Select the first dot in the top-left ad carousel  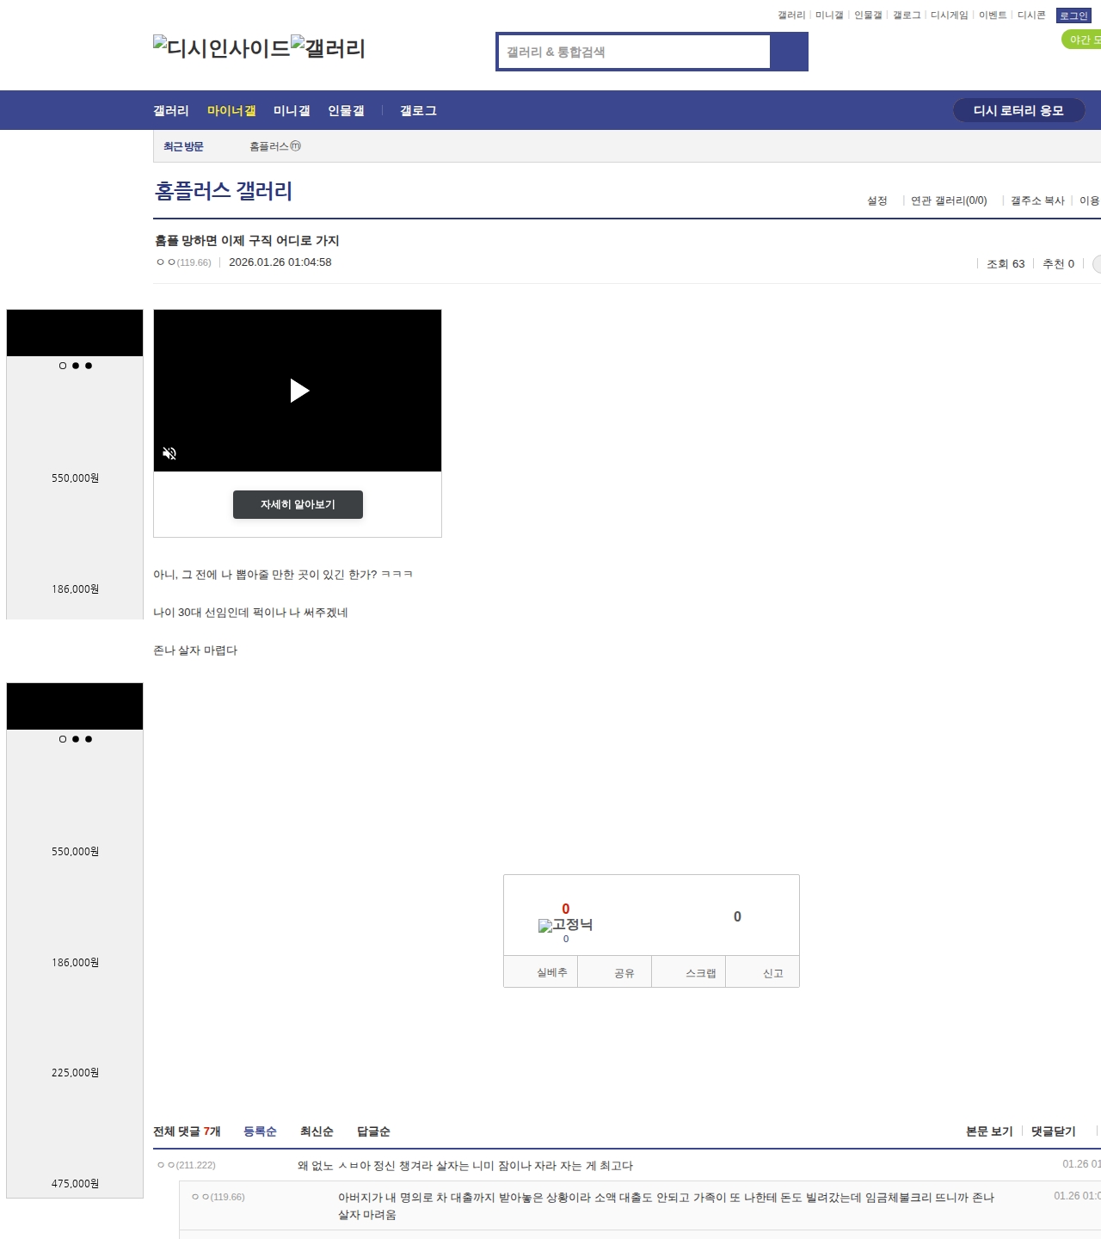[63, 366]
